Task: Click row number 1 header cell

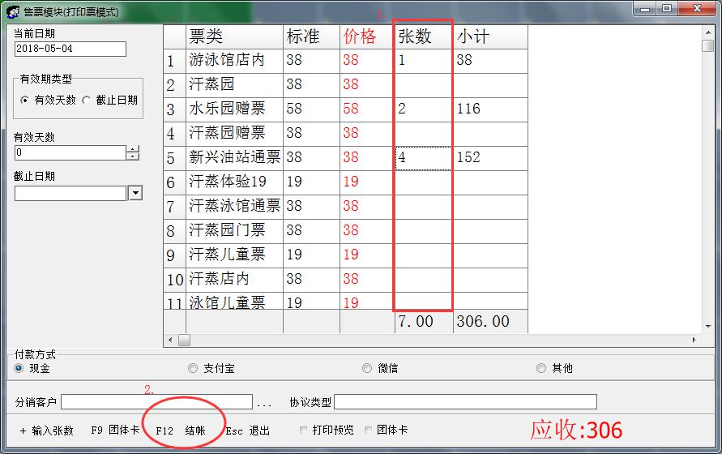Action: (174, 61)
